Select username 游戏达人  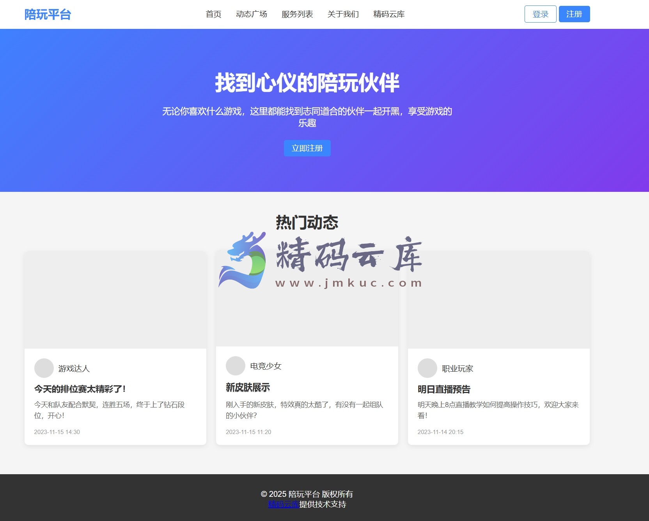tap(74, 369)
